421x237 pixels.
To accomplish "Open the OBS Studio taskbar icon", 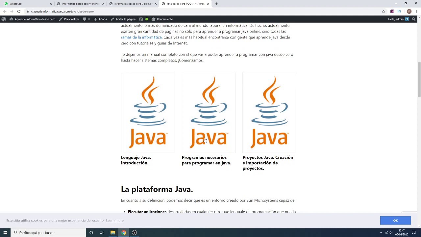I will pyautogui.click(x=134, y=233).
